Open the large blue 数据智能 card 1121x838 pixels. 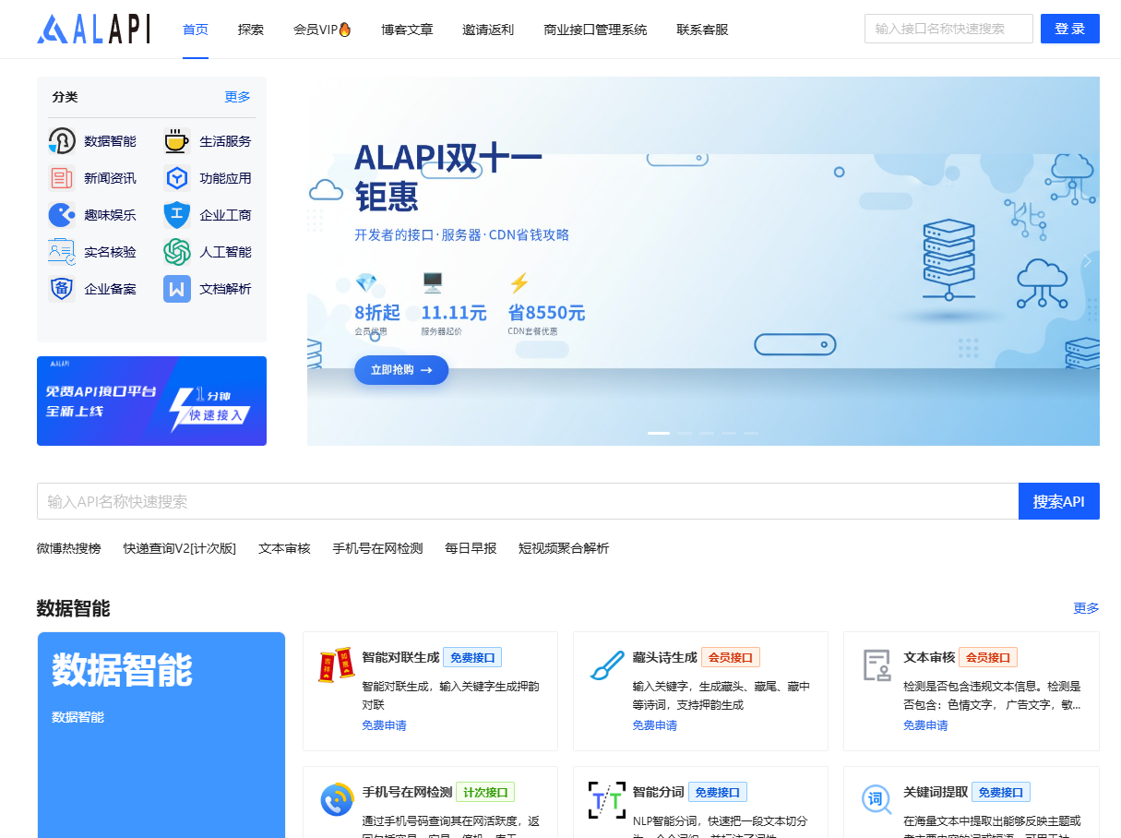[x=161, y=735]
